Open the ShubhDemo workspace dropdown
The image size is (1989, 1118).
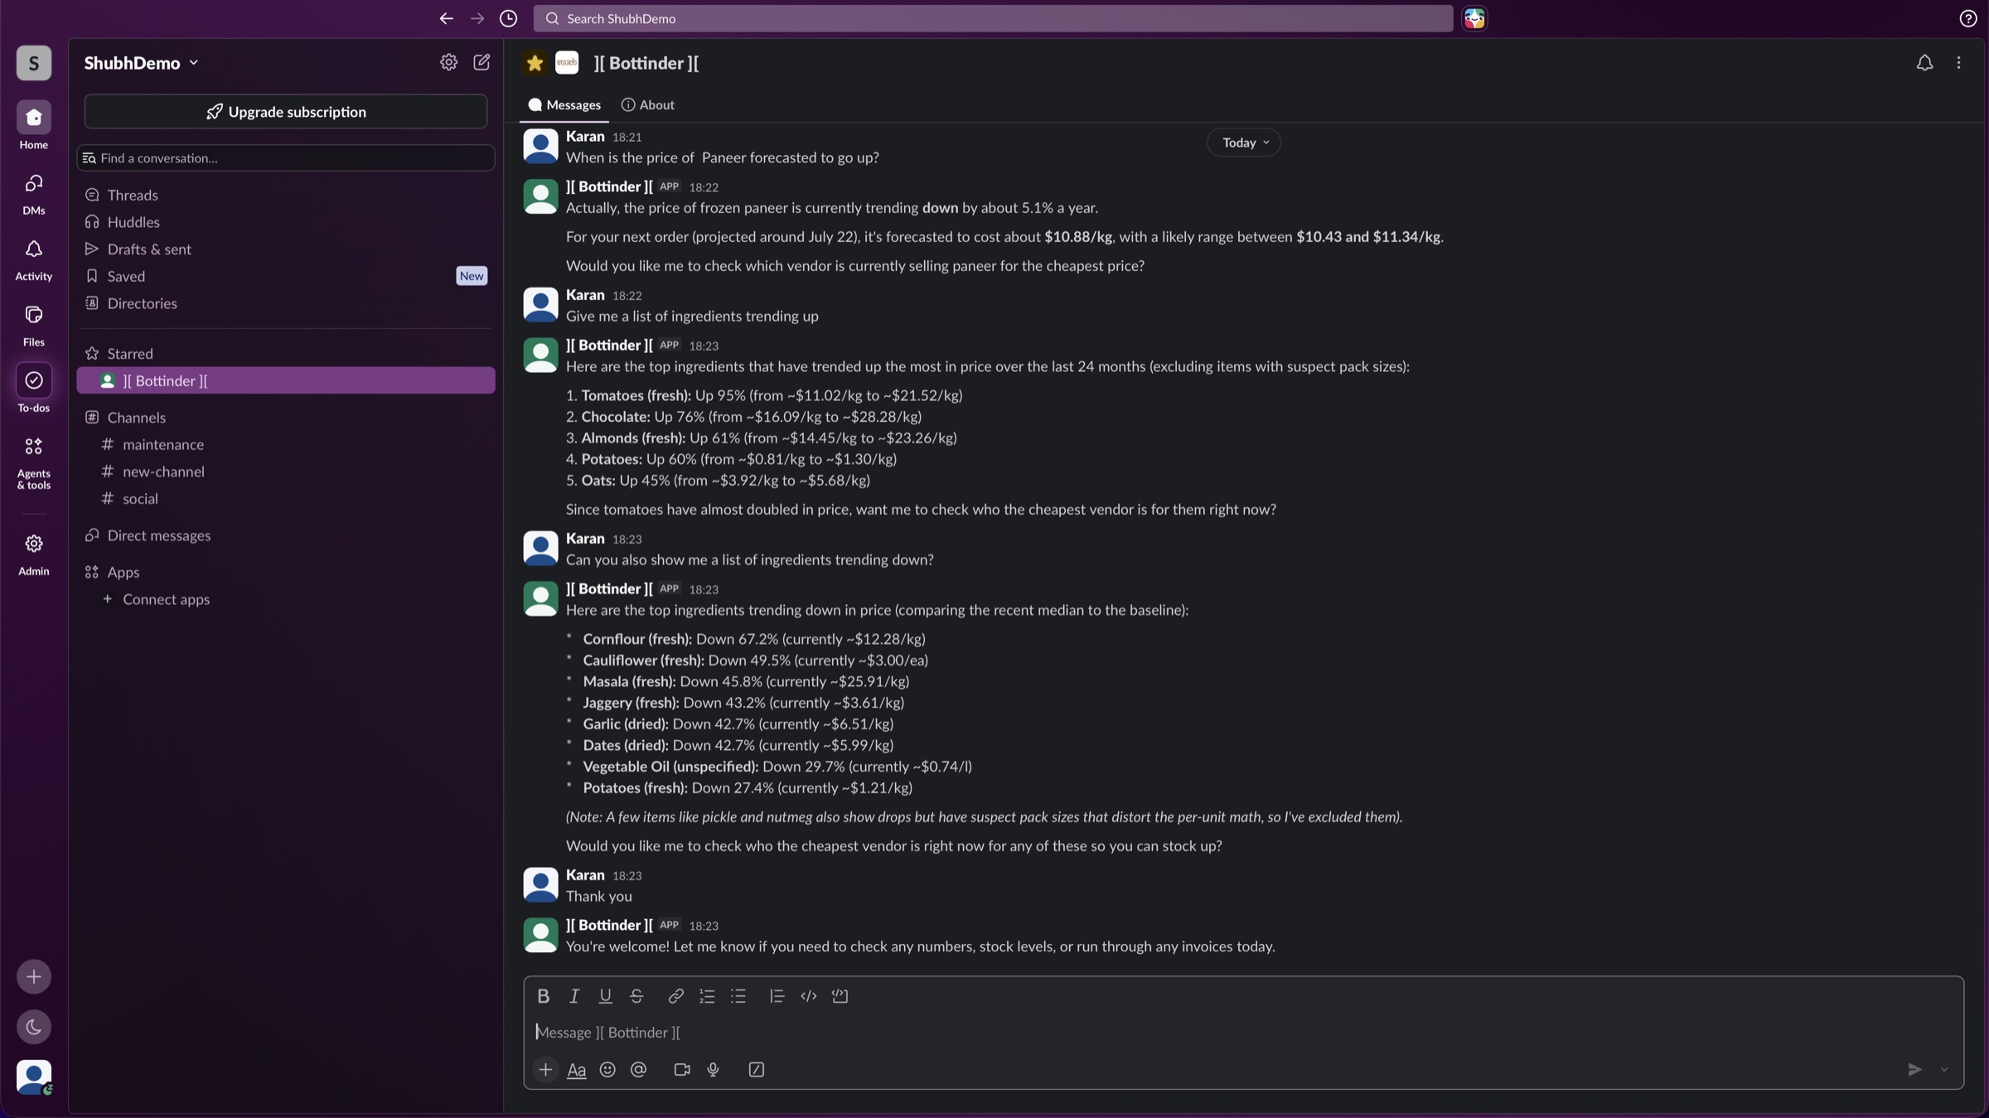pos(142,63)
